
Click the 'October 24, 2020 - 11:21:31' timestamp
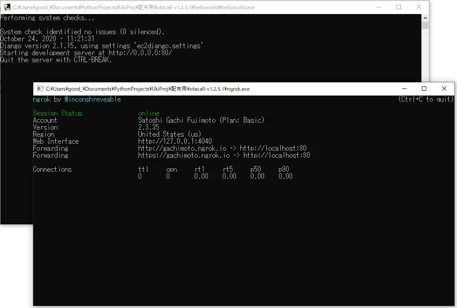coord(47,39)
